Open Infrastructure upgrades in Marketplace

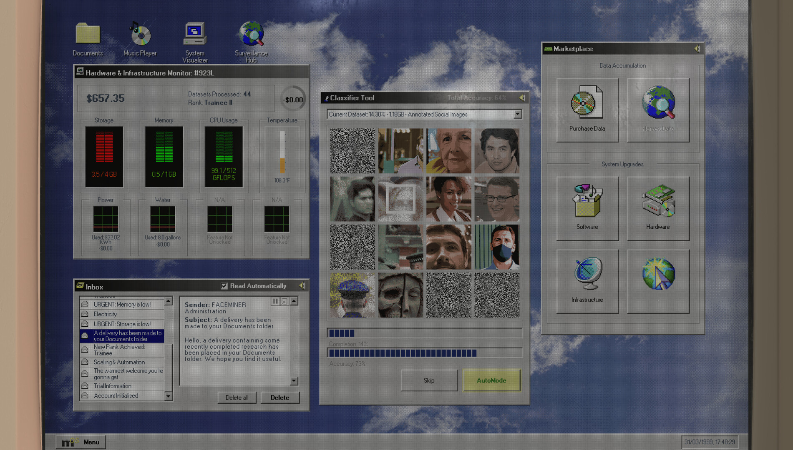click(x=587, y=281)
